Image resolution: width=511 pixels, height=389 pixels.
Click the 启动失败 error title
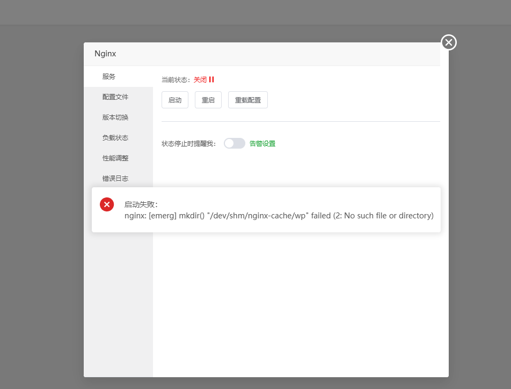141,204
